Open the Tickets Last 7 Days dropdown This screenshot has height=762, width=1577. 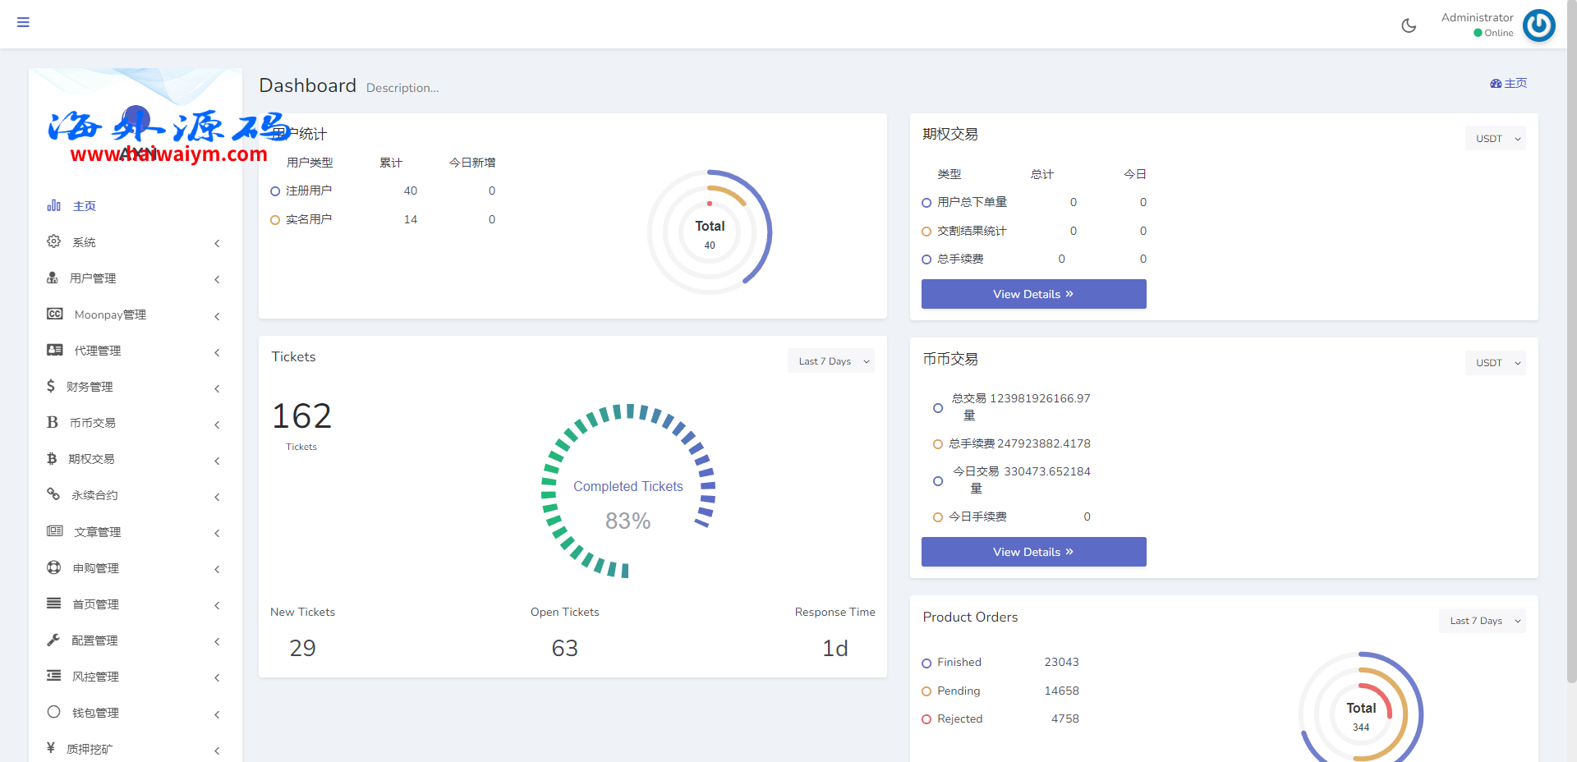tap(831, 361)
